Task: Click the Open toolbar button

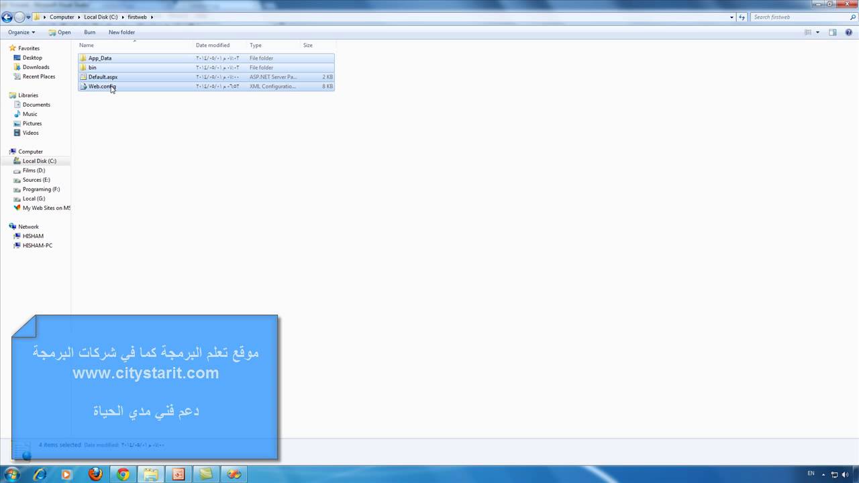Action: (60, 32)
